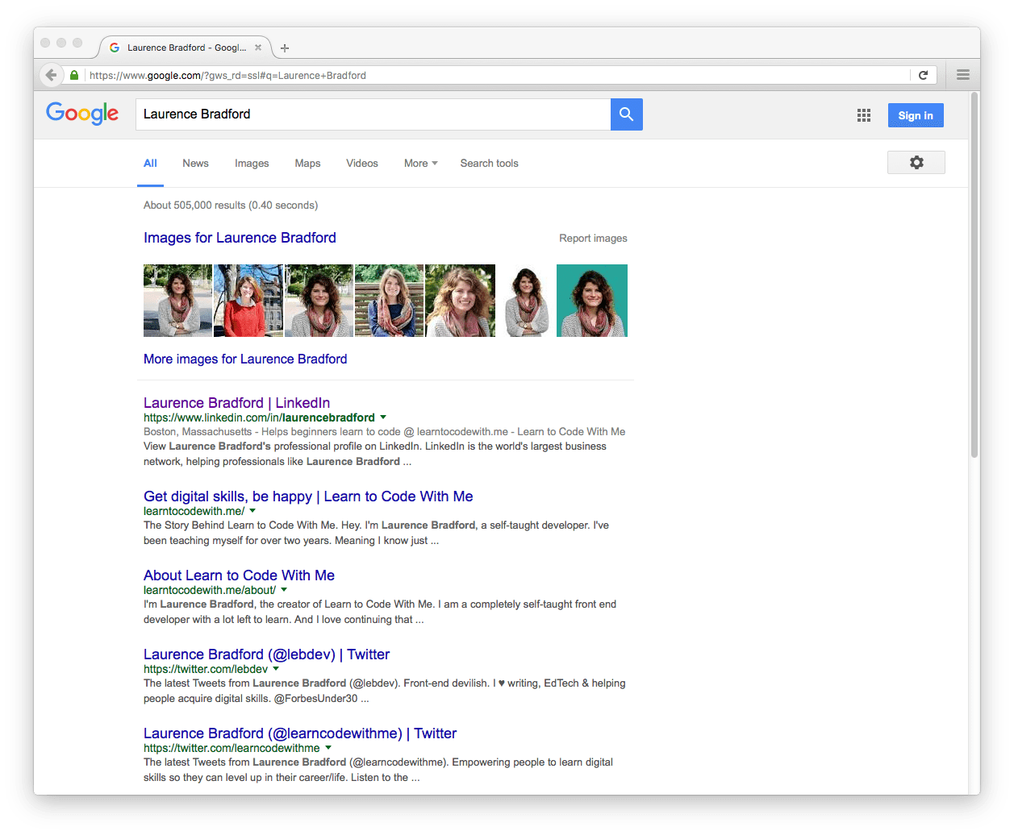The image size is (1014, 835).
Task: Click the Google favicon in the tab
Action: pyautogui.click(x=115, y=48)
